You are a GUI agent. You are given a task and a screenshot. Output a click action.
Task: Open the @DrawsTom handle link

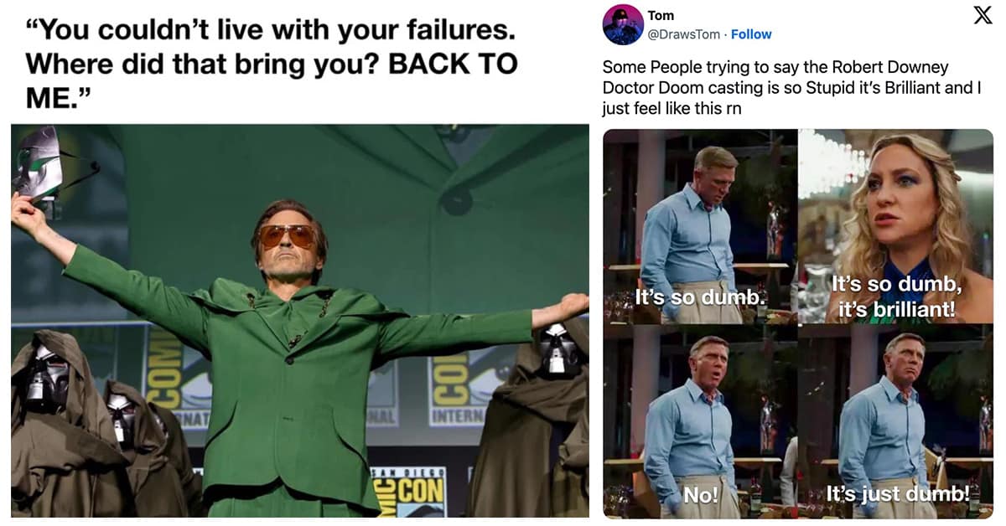[682, 34]
